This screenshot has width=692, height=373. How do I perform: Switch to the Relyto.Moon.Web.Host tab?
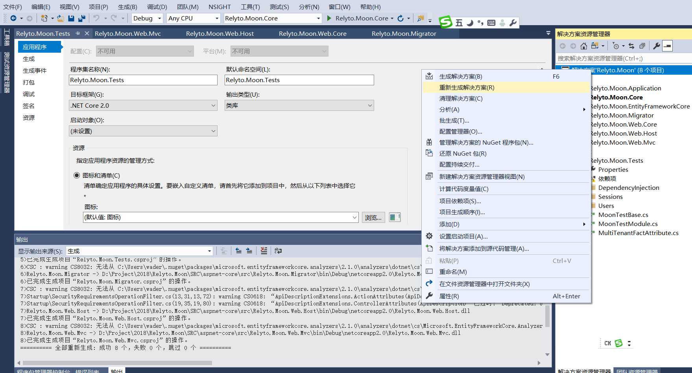pos(220,33)
